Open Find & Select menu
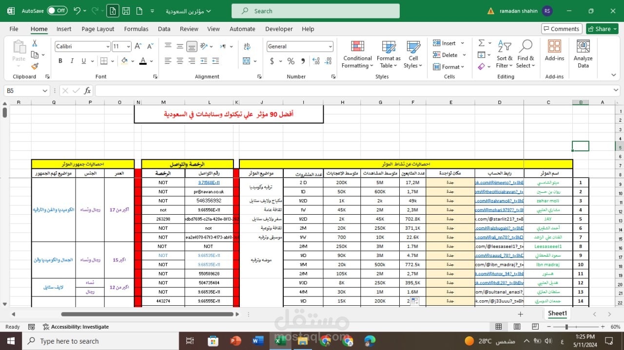Viewport: 624px width, 350px height. (x=525, y=54)
